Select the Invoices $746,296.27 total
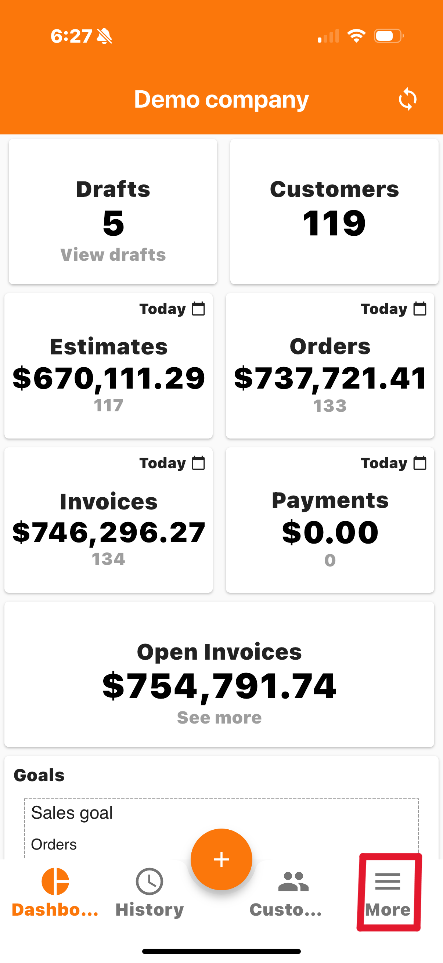The width and height of the screenshot is (443, 963). click(x=109, y=532)
